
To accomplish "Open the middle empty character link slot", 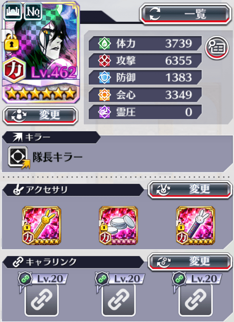I will 119,300.
